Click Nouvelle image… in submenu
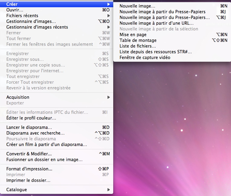 [x=172, y=6]
